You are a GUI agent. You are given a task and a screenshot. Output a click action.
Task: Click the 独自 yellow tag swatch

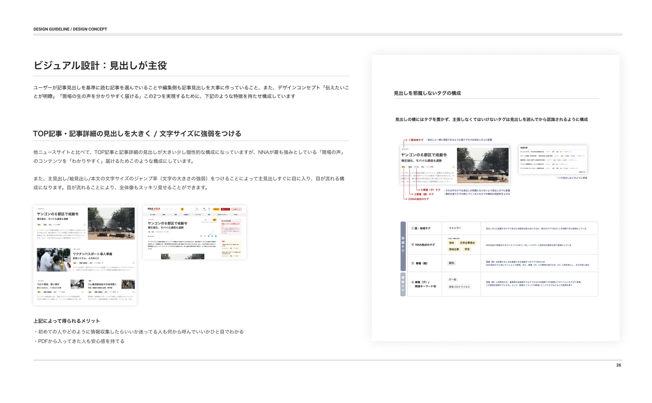pyautogui.click(x=451, y=243)
